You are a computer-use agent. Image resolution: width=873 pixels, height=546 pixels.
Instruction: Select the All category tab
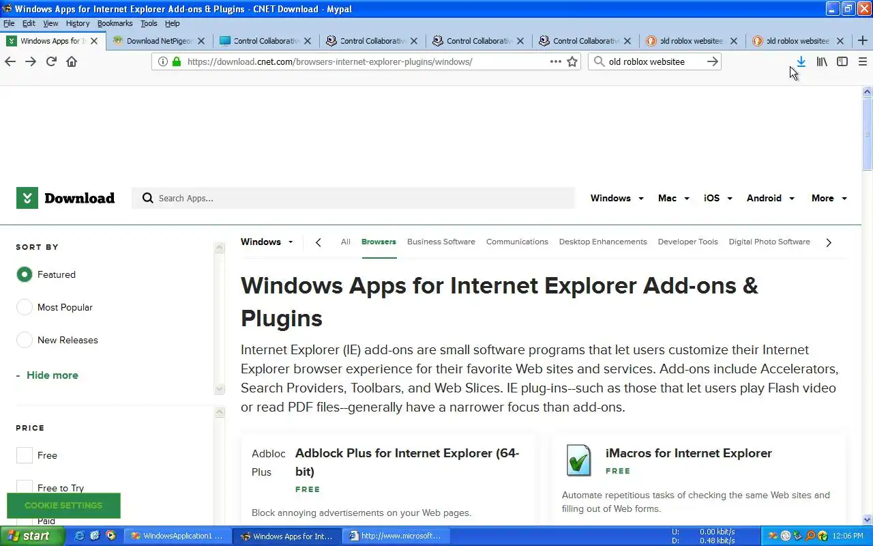(346, 242)
